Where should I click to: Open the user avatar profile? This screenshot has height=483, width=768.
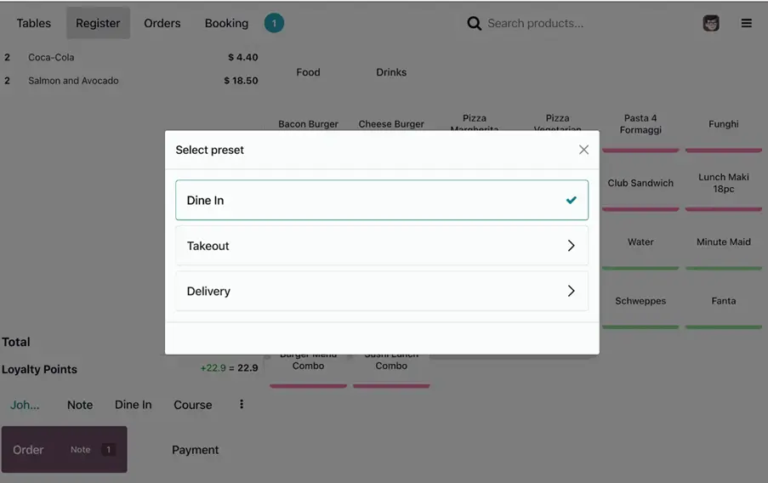(711, 24)
